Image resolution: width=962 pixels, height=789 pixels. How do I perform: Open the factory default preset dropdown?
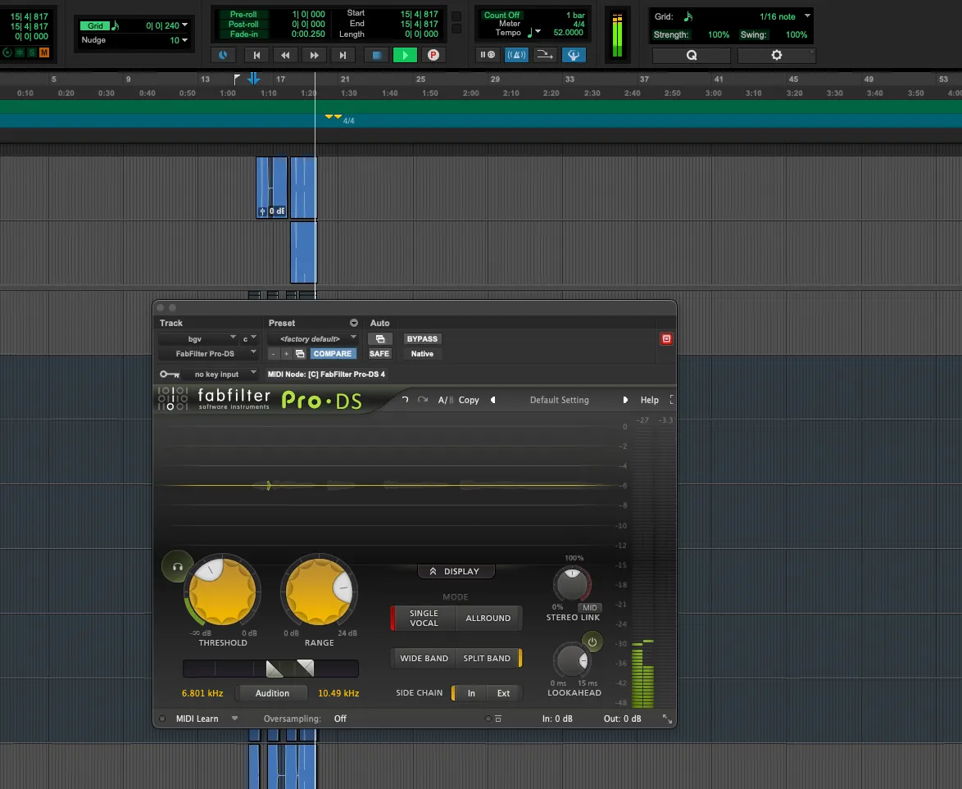314,338
